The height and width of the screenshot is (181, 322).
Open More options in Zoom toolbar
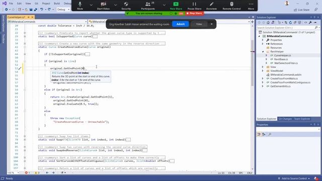251,6
